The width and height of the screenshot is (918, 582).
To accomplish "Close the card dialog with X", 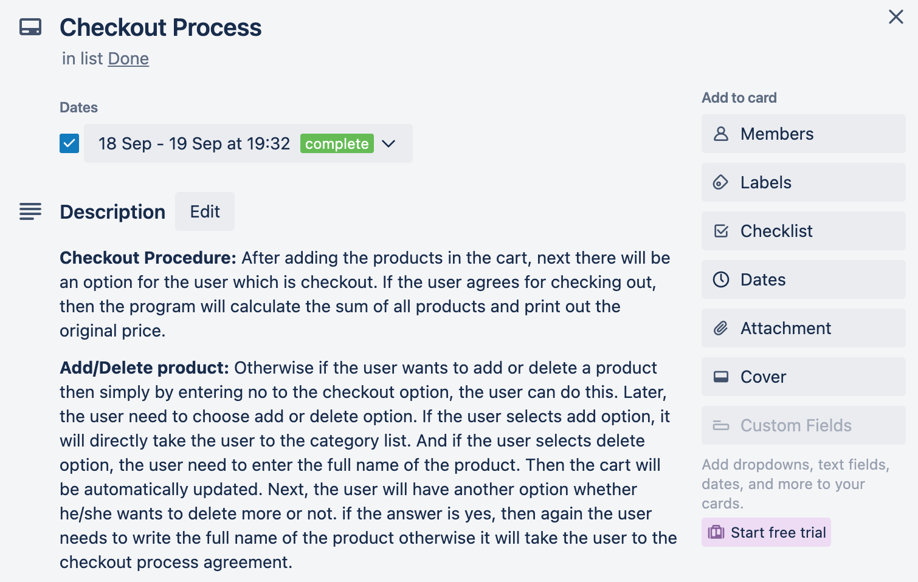I will click(896, 16).
